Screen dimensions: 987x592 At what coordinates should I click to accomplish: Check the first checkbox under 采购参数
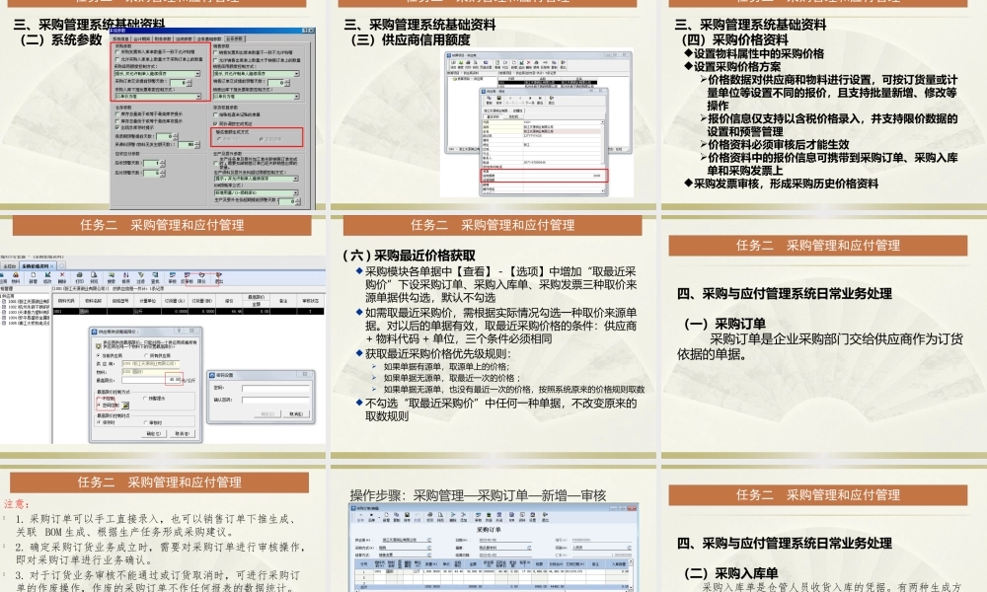coord(116,51)
